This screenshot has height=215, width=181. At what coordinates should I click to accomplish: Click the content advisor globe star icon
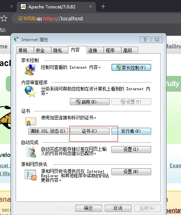tap(30, 91)
